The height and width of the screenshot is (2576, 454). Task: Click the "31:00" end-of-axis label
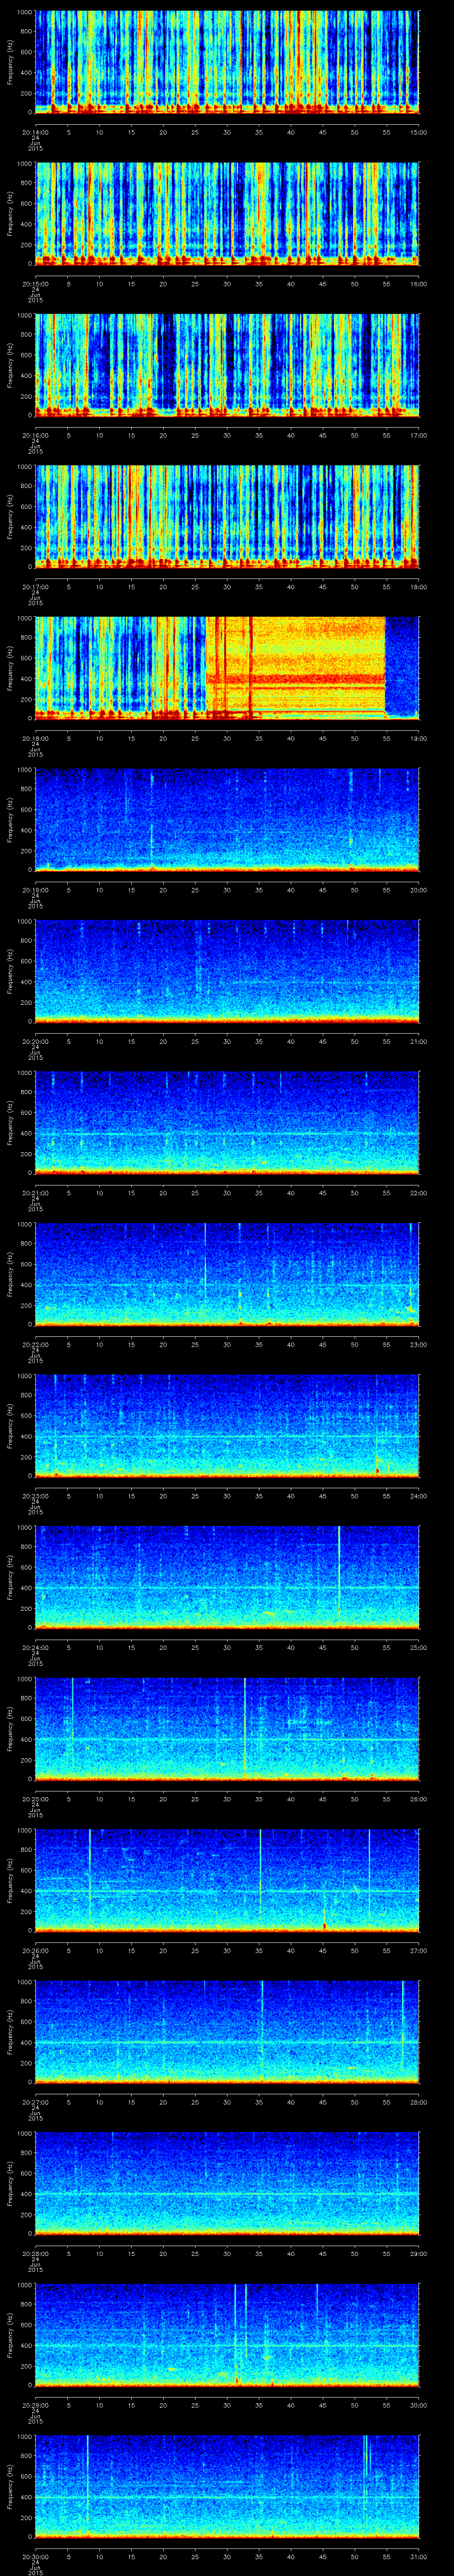coord(419,2557)
